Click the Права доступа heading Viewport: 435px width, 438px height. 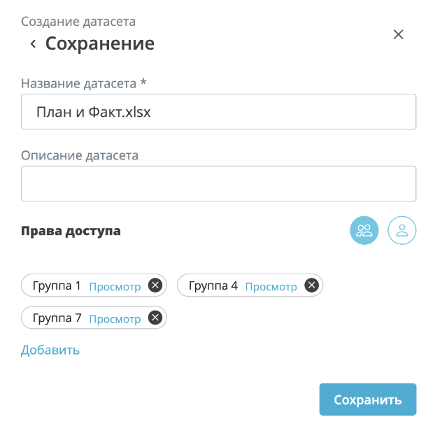click(71, 231)
